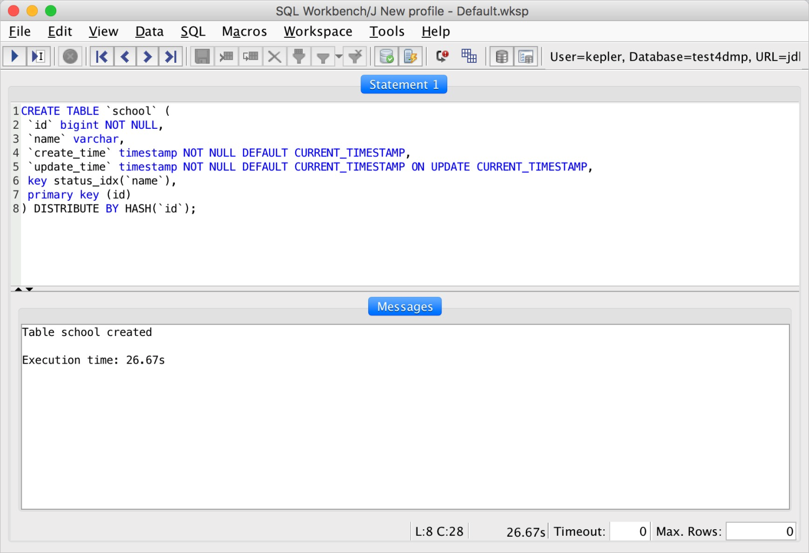Click the remove filter icon
Image resolution: width=809 pixels, height=553 pixels.
[355, 56]
